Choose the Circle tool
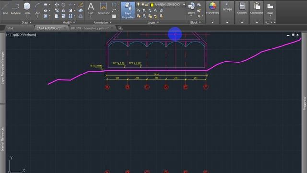Screen dimensions: 307x173 tap(27, 9)
